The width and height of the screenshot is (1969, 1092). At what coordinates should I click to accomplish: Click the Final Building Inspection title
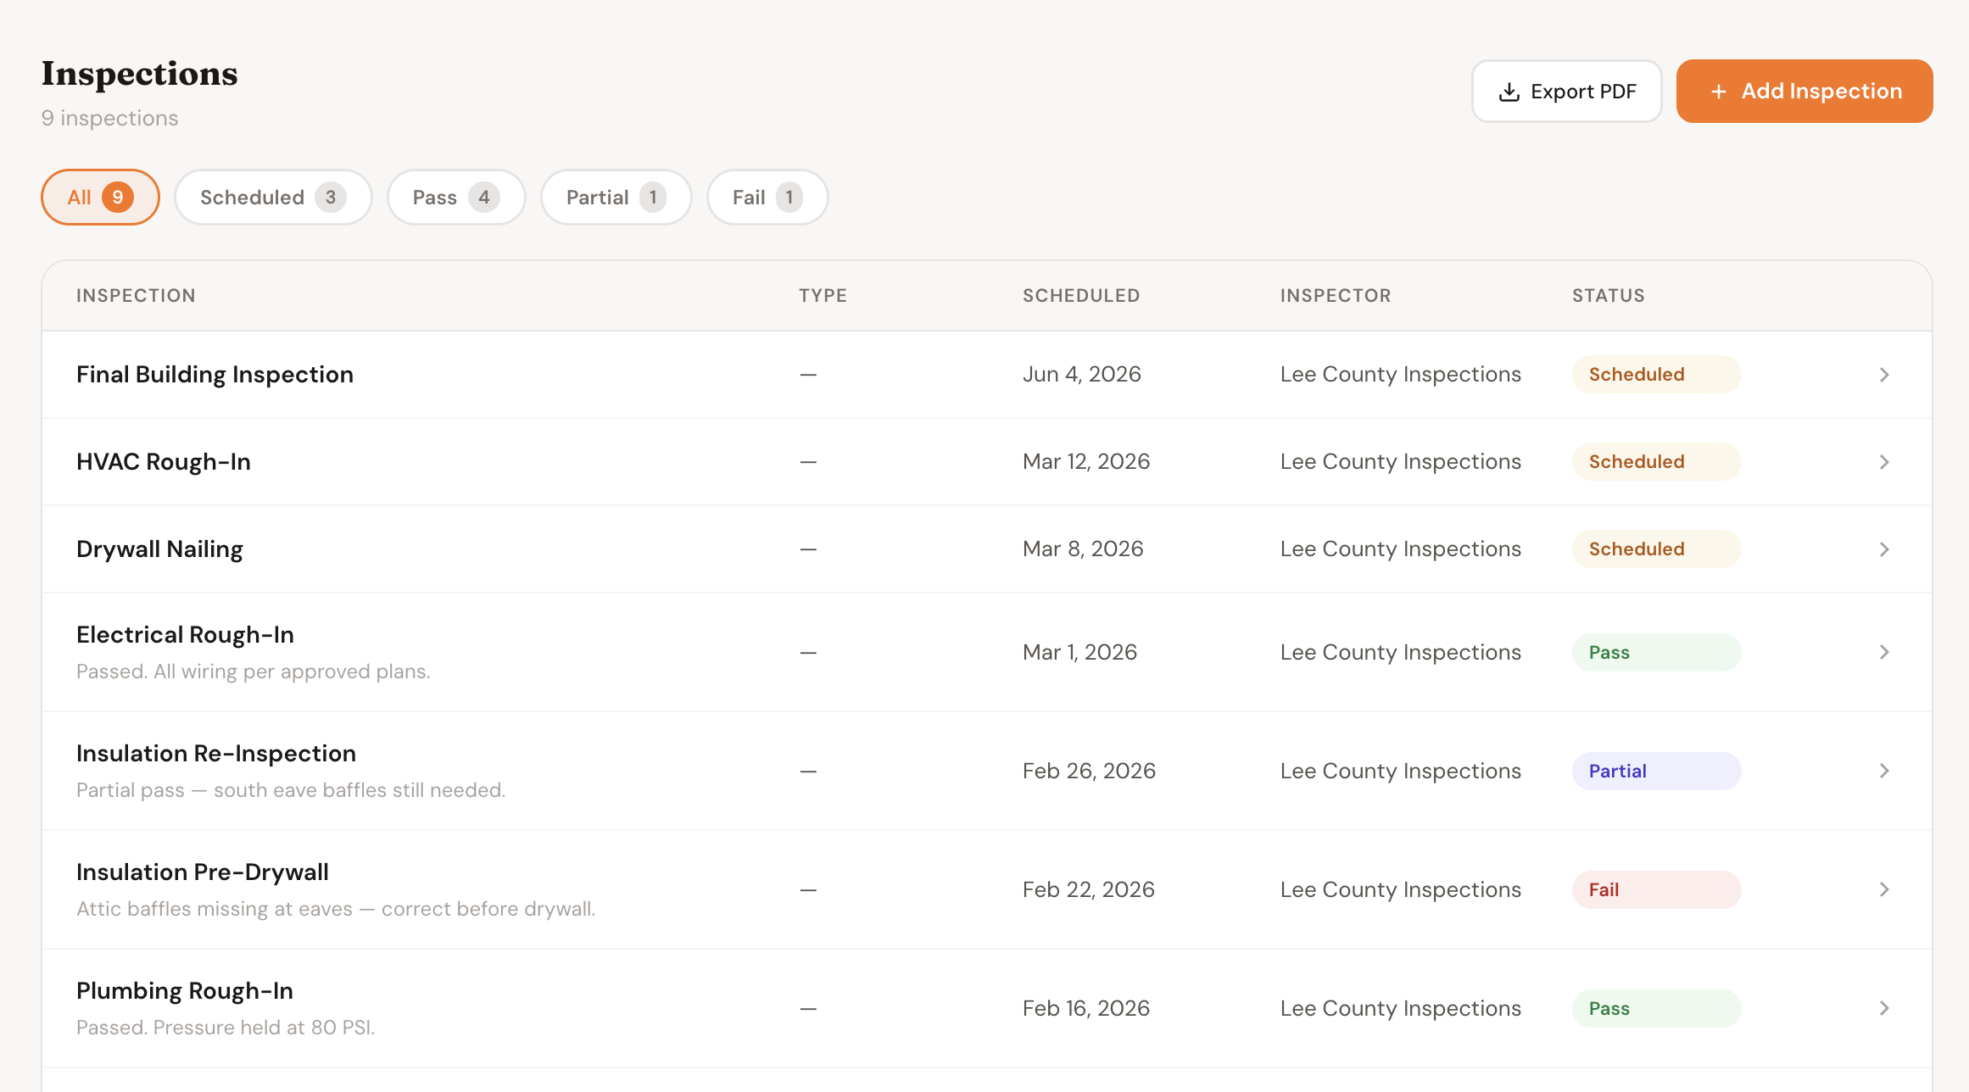click(x=215, y=375)
